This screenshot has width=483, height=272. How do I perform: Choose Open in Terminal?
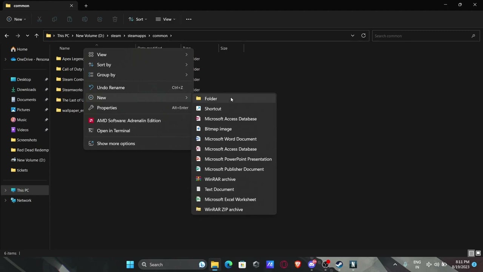tap(138, 131)
